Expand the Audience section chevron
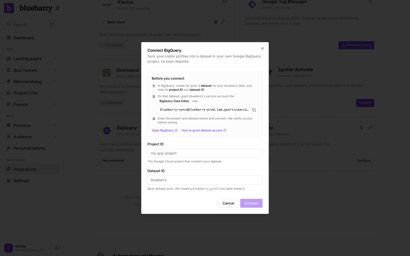410x256 pixels. (55, 137)
